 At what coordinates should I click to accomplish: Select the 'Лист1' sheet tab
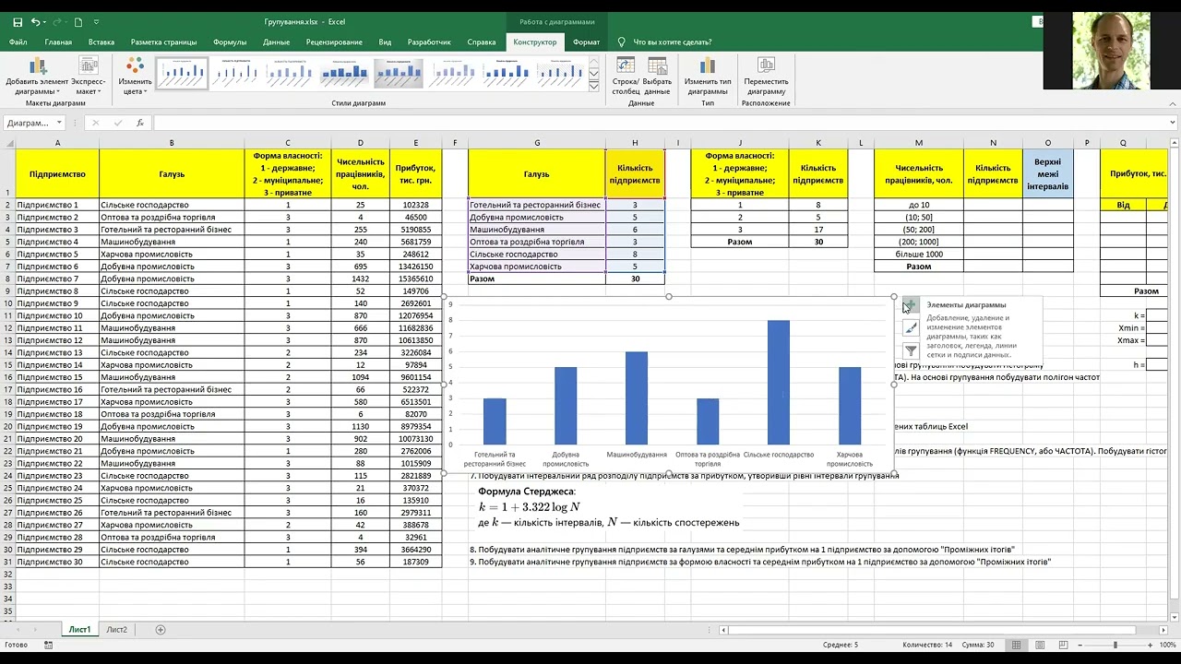pos(79,629)
